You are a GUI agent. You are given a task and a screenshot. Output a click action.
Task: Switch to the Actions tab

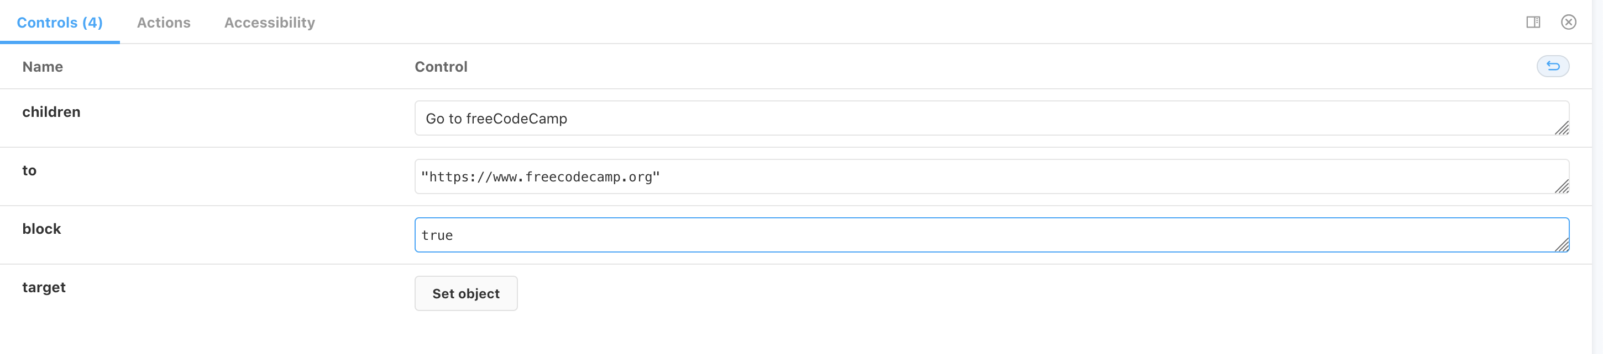click(163, 23)
